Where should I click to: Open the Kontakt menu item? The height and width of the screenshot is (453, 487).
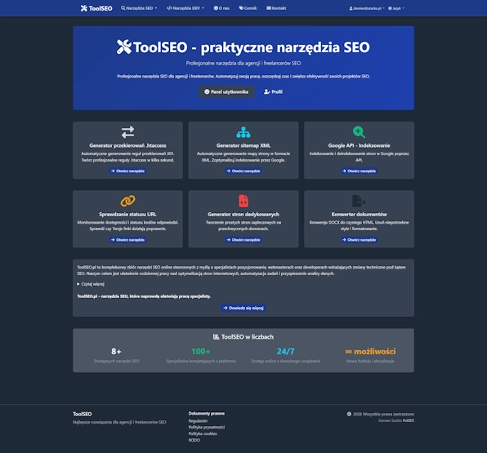(276, 8)
